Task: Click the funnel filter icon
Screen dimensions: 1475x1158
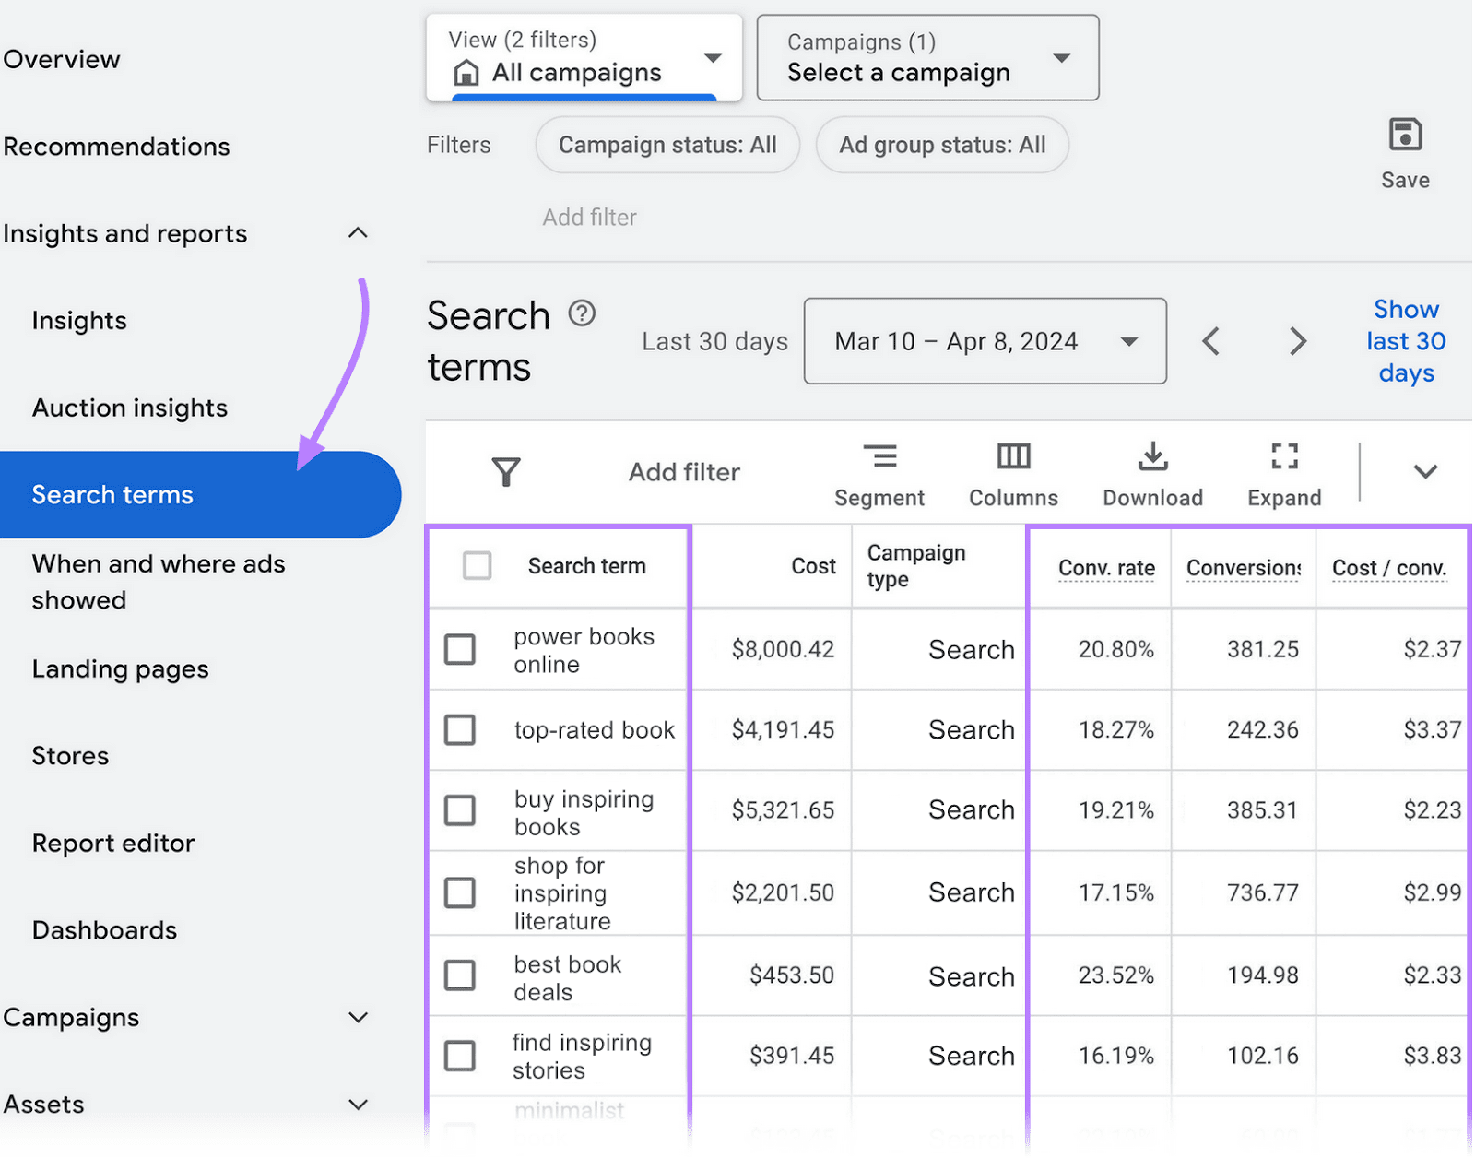Action: 505,472
